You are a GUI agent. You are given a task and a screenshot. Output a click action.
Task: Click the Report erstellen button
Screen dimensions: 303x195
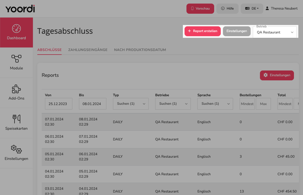click(203, 31)
